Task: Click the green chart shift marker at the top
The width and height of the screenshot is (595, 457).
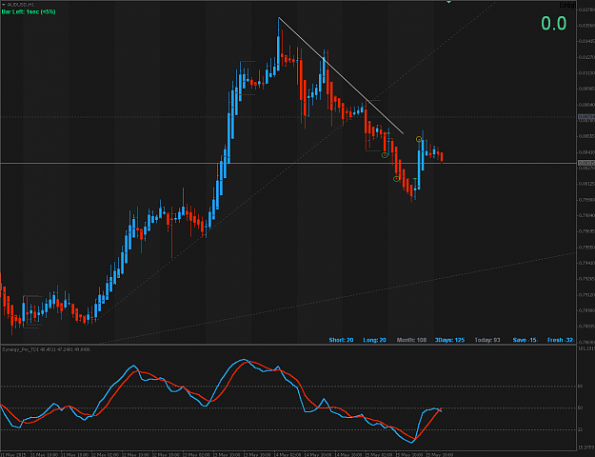Action: coord(449,2)
